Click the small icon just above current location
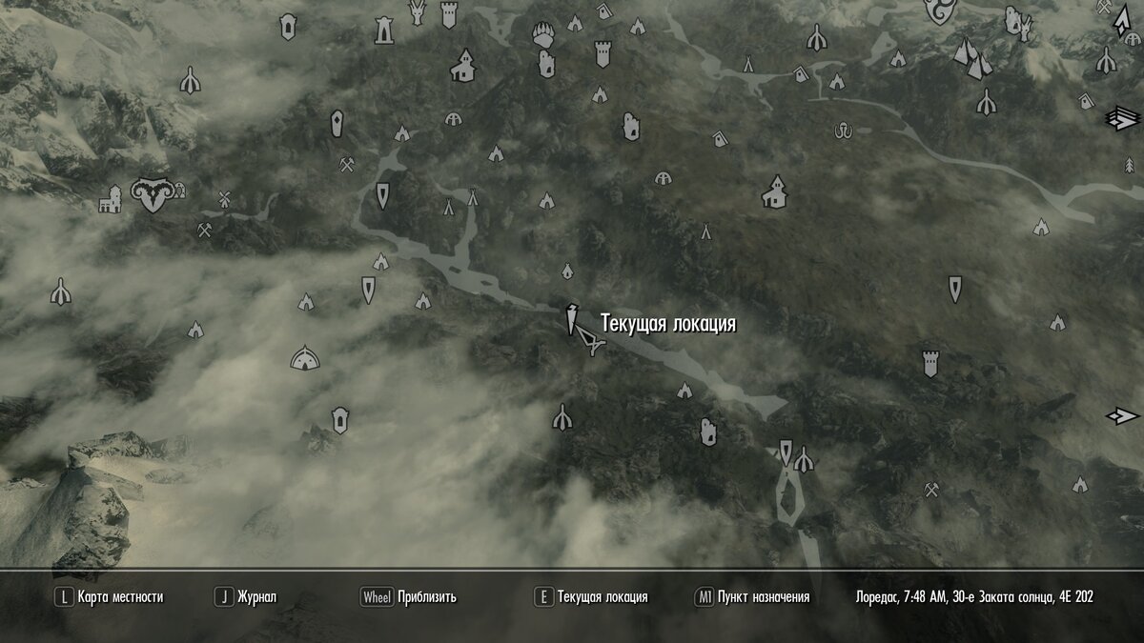The width and height of the screenshot is (1144, 643). pyautogui.click(x=567, y=271)
